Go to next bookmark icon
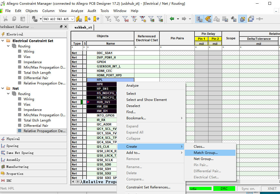This screenshot has height=194, width=280. pos(87,19)
